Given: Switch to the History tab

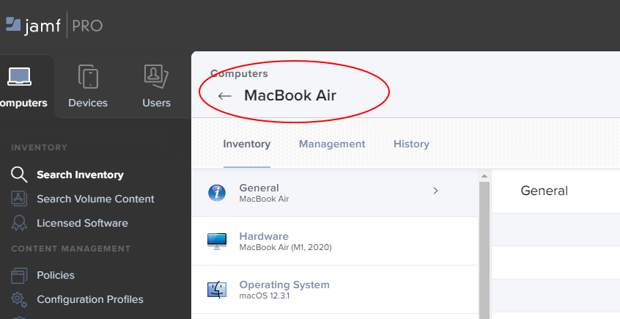Looking at the screenshot, I should [411, 144].
